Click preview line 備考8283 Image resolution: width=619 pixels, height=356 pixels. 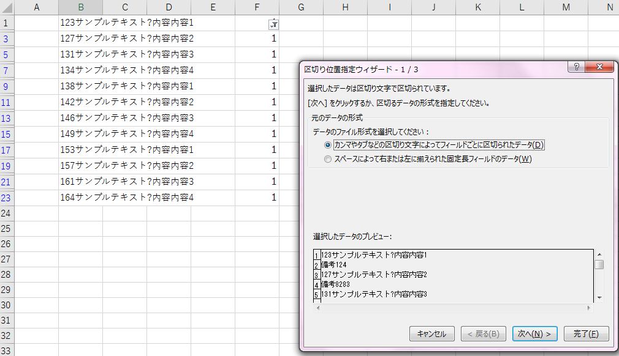point(336,284)
